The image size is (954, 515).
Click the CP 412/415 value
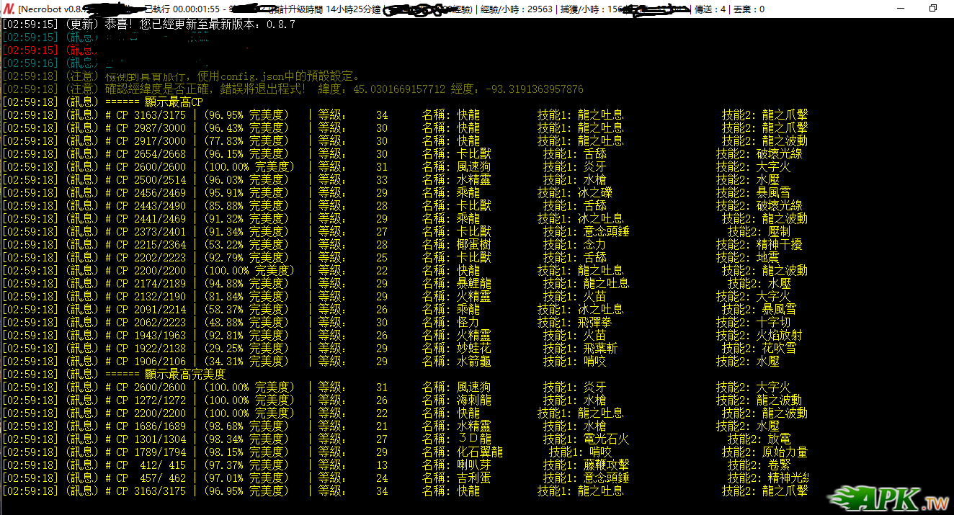151,465
